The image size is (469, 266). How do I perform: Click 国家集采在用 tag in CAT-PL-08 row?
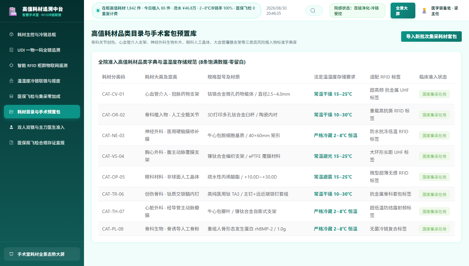(x=434, y=229)
